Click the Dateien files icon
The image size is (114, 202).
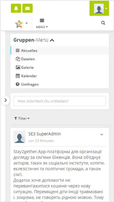click(x=18, y=59)
